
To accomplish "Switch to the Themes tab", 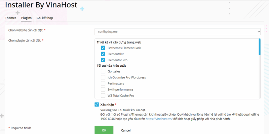I will [x=11, y=18].
